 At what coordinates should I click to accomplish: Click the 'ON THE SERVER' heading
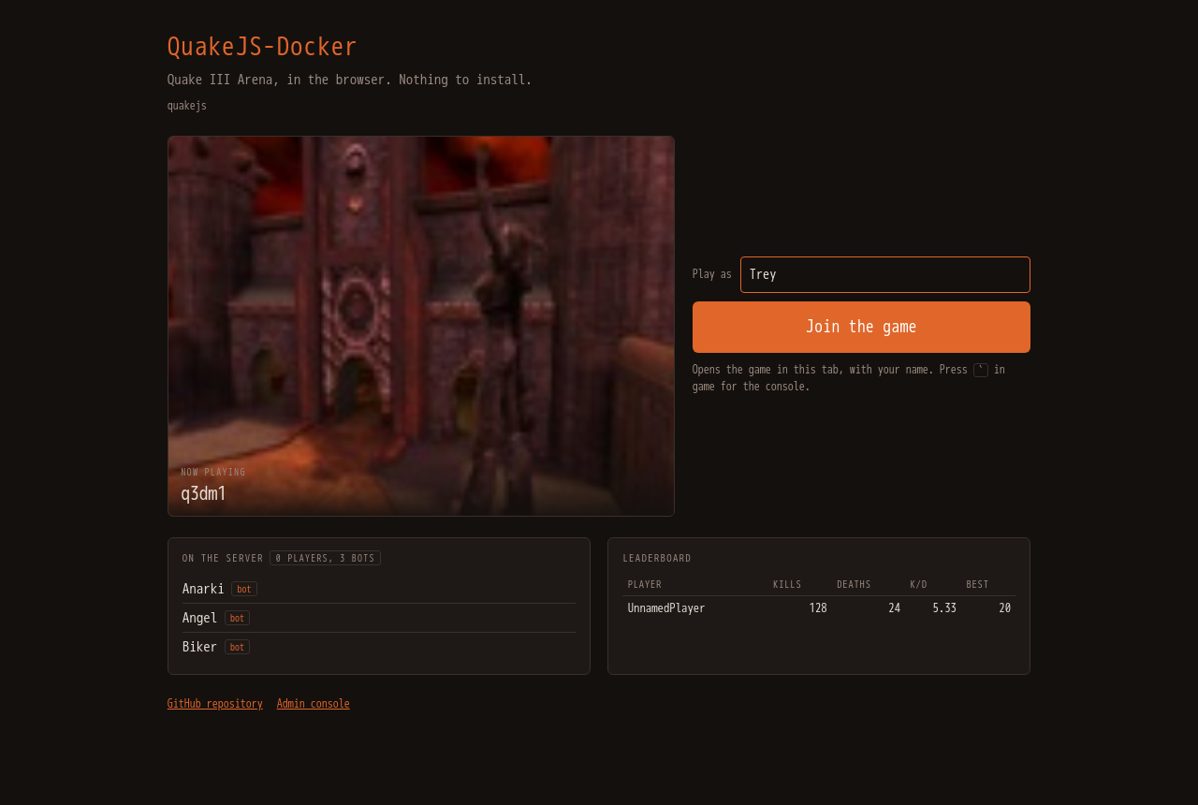(223, 559)
